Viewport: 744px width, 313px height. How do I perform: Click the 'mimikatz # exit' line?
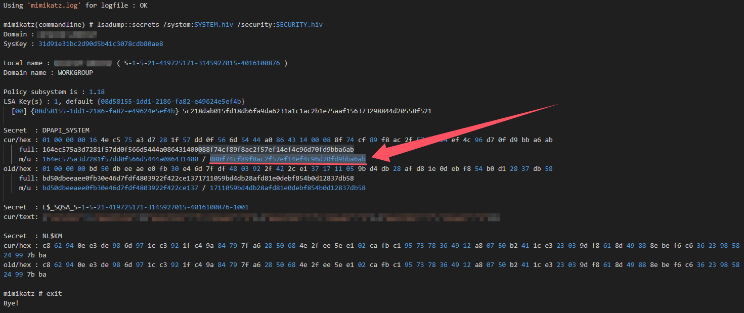(x=32, y=294)
